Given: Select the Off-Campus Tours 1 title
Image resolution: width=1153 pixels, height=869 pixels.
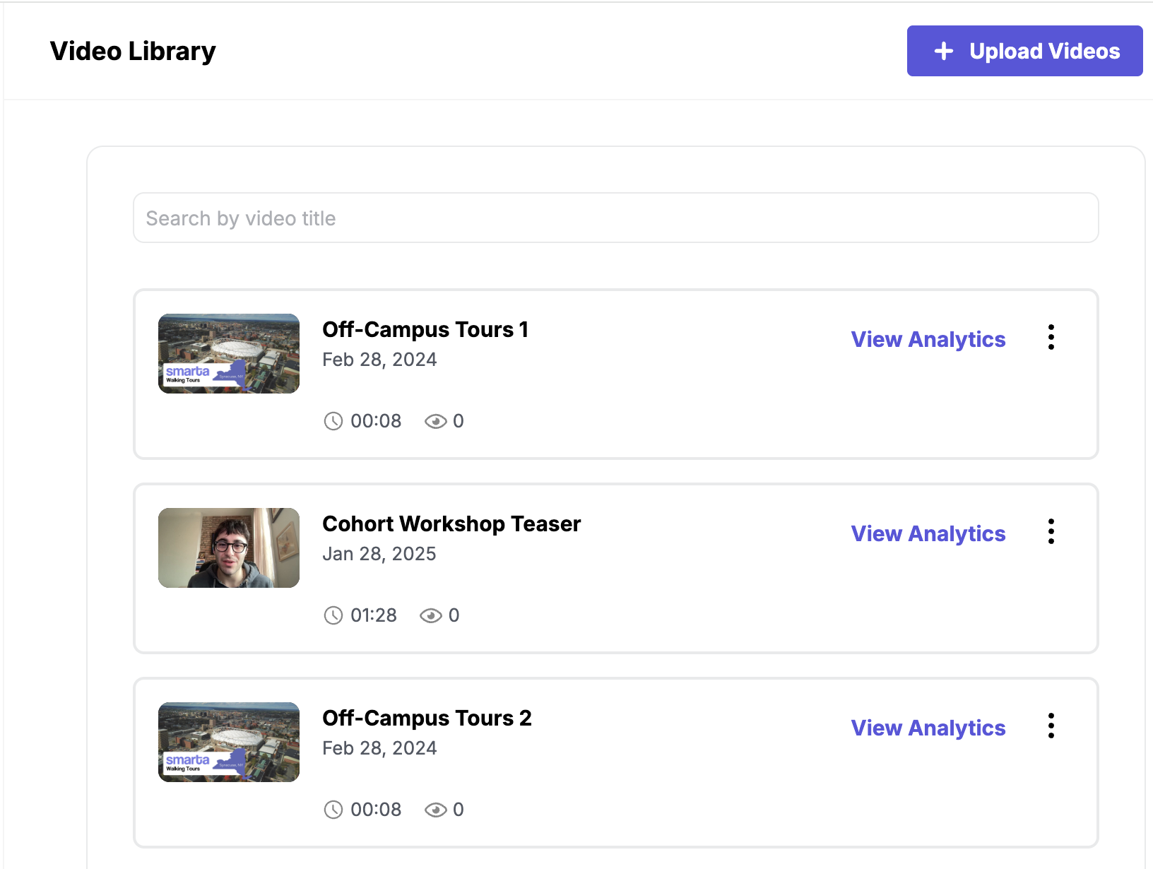Looking at the screenshot, I should click(x=425, y=330).
